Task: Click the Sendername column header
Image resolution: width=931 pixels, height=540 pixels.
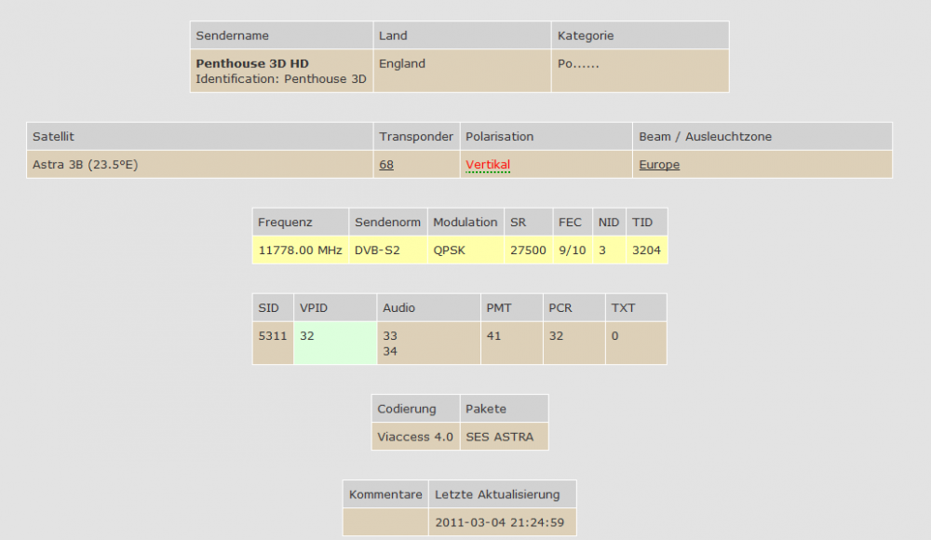Action: [x=233, y=35]
